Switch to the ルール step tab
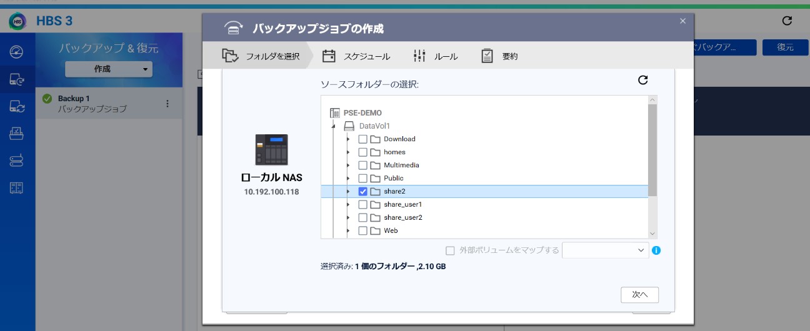Screen dimensions: 810x331 (436, 56)
